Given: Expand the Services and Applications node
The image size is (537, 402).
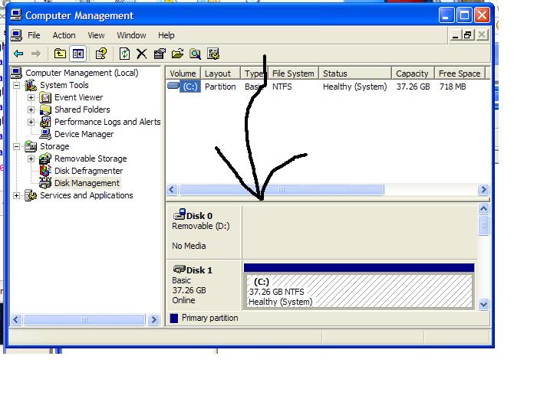Looking at the screenshot, I should 18,195.
